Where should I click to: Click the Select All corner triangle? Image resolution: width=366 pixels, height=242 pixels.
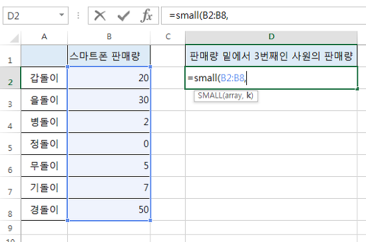[x=14, y=39]
